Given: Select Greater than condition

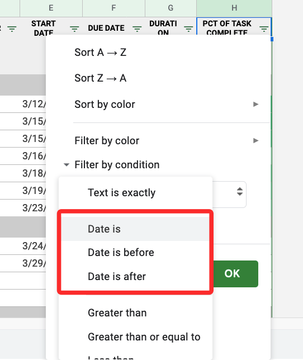Looking at the screenshot, I should click(x=135, y=313).
